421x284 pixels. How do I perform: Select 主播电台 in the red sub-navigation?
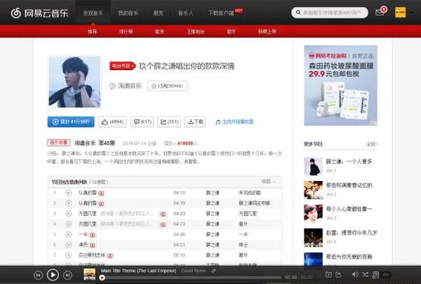[x=196, y=32]
